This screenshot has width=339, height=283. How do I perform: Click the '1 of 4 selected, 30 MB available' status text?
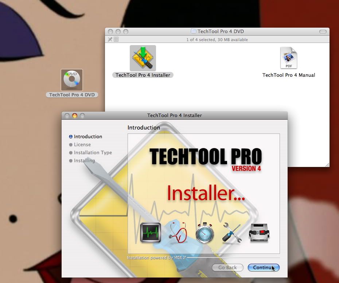click(x=217, y=40)
